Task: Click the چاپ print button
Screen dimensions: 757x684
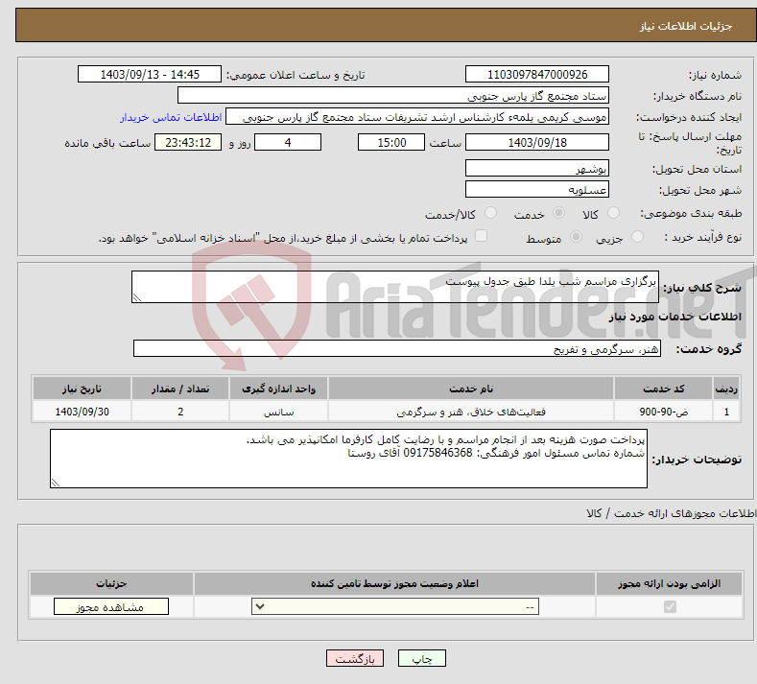Action: (x=422, y=658)
